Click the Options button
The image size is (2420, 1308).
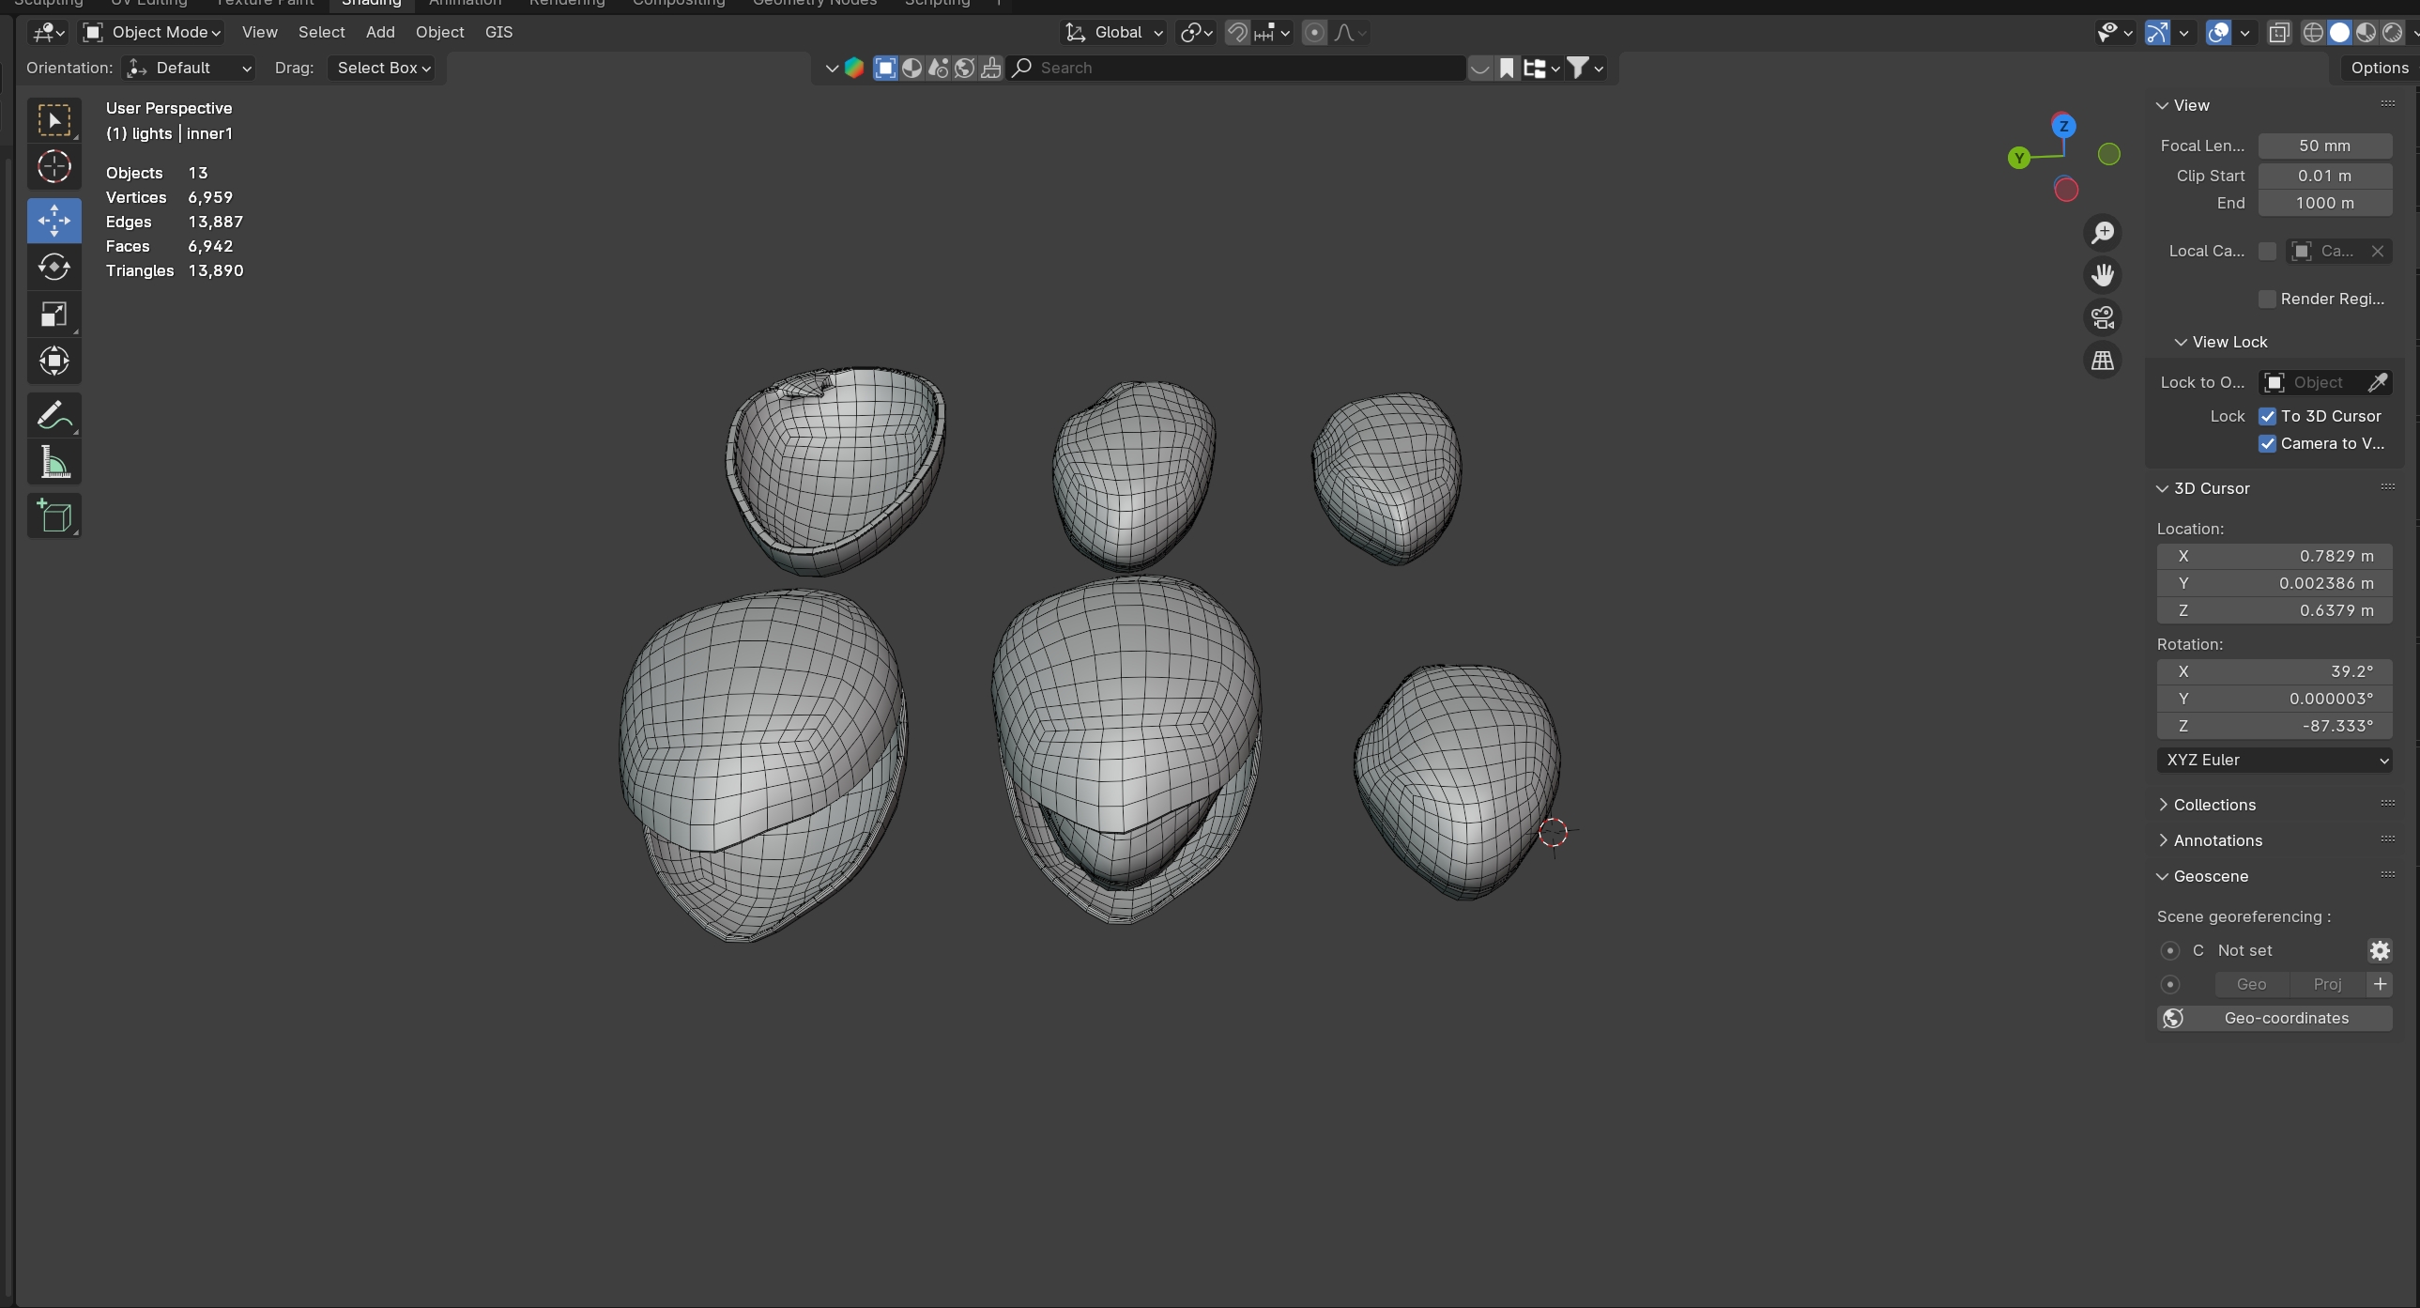(x=2379, y=68)
